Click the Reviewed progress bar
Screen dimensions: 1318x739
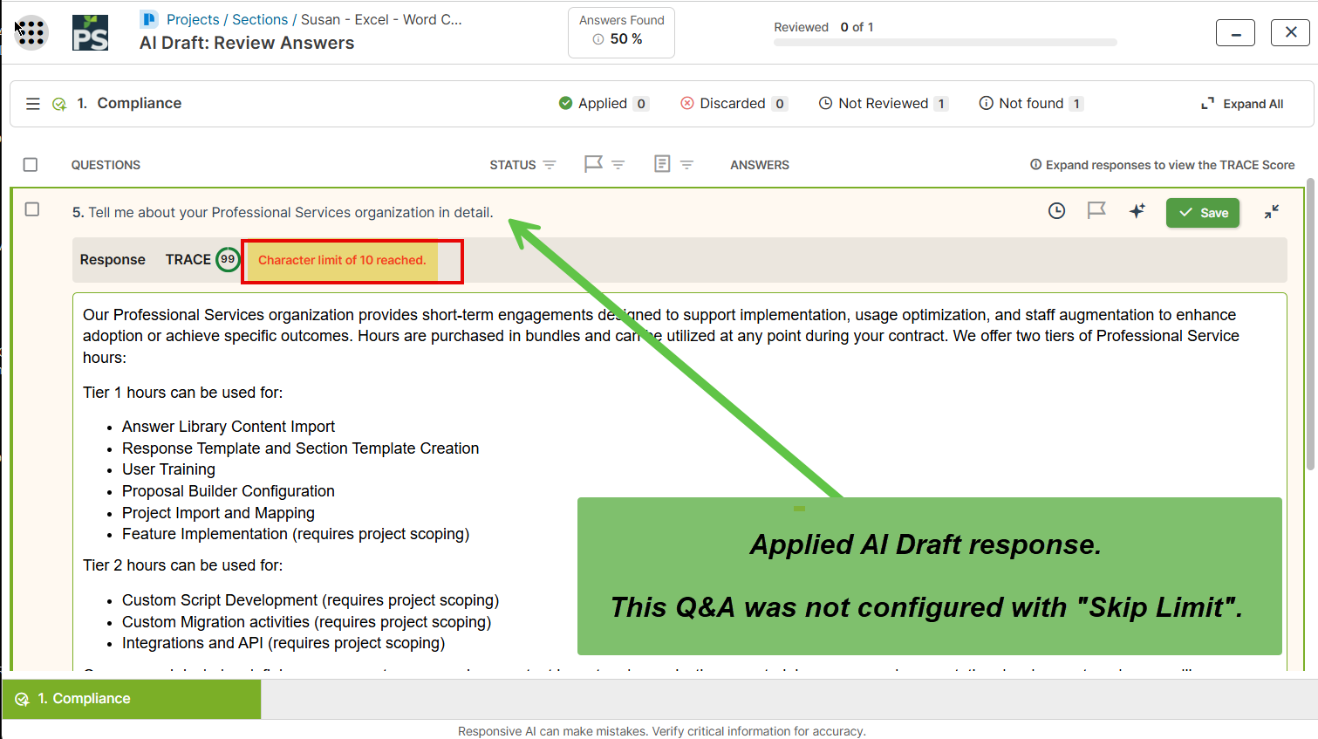(x=946, y=42)
